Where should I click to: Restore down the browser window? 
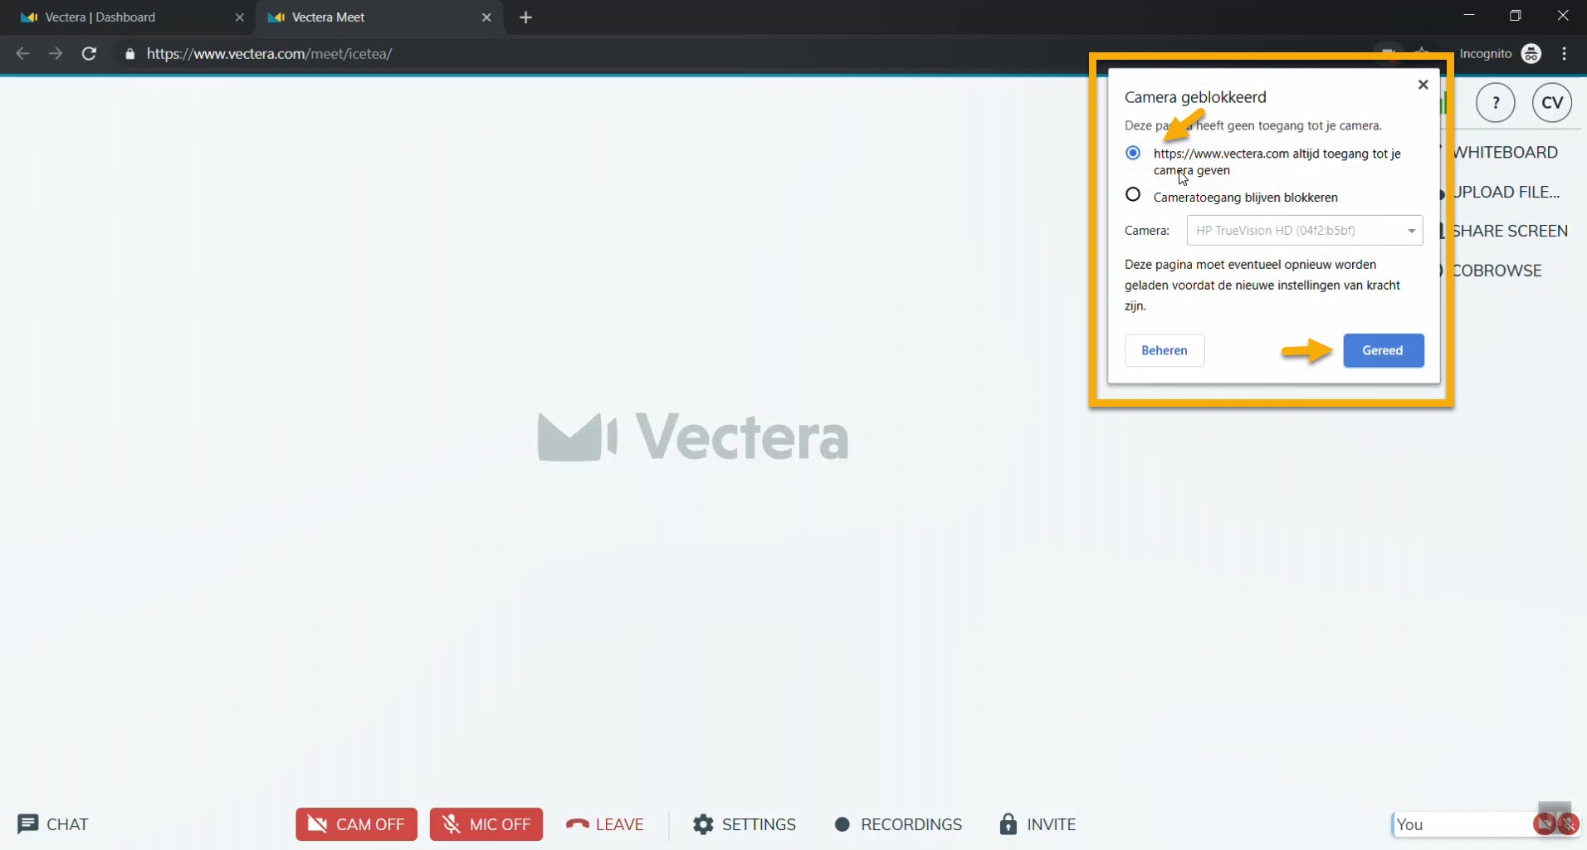click(x=1516, y=16)
